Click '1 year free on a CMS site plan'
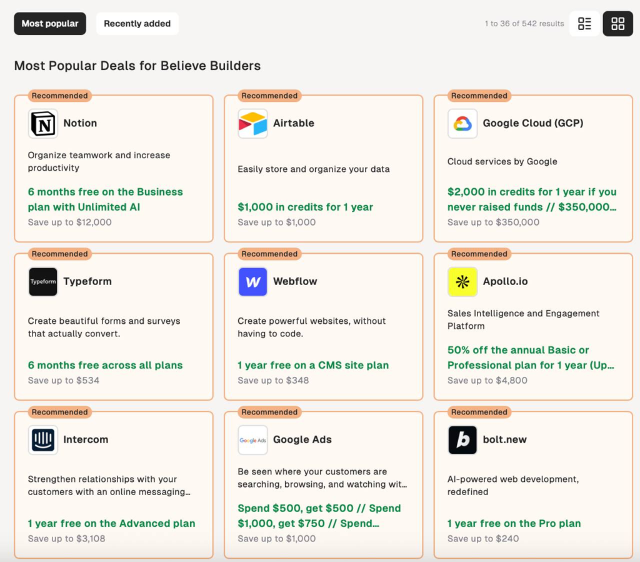This screenshot has width=640, height=562. [x=313, y=365]
